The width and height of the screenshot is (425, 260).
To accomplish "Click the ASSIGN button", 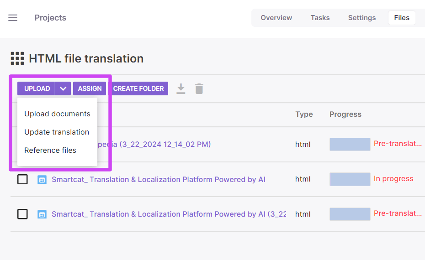I will (90, 88).
